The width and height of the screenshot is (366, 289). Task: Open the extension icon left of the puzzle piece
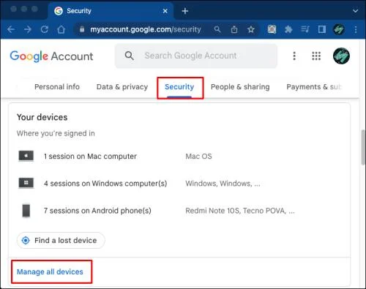[x=272, y=29]
